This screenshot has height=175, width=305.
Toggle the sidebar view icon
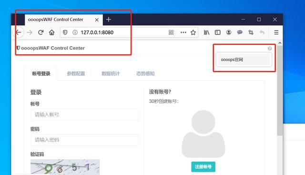pos(218,32)
